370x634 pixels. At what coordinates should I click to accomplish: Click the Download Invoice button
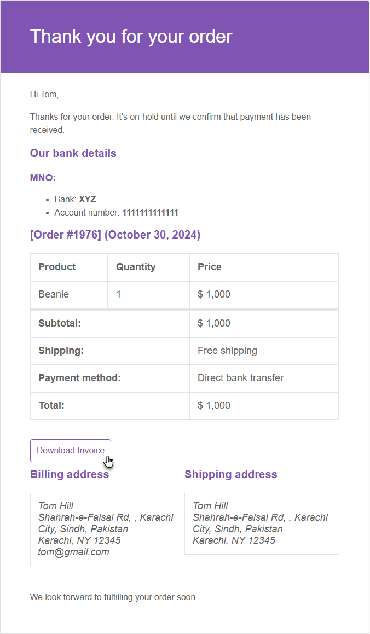(71, 450)
